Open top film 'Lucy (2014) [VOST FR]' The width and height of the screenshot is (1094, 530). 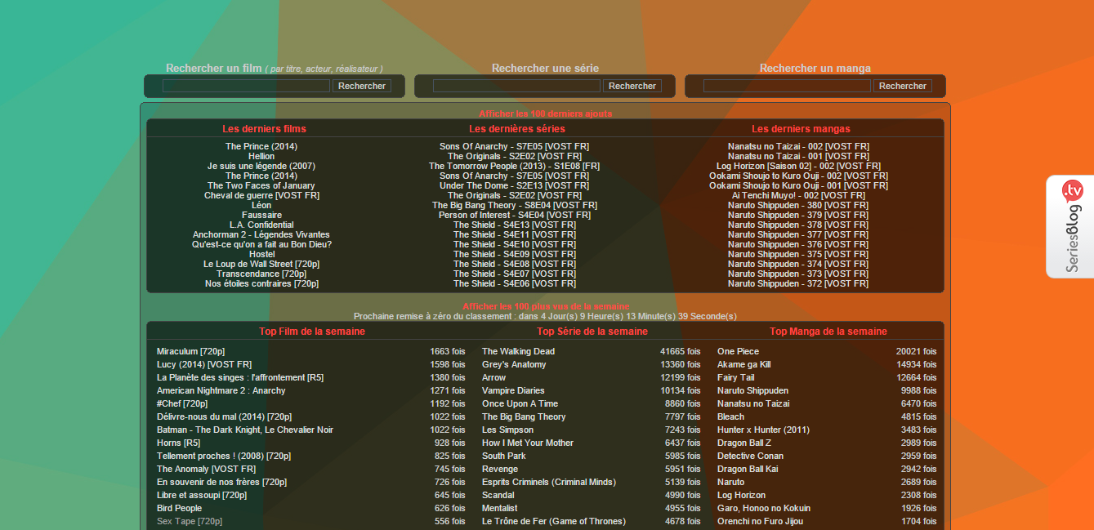204,364
